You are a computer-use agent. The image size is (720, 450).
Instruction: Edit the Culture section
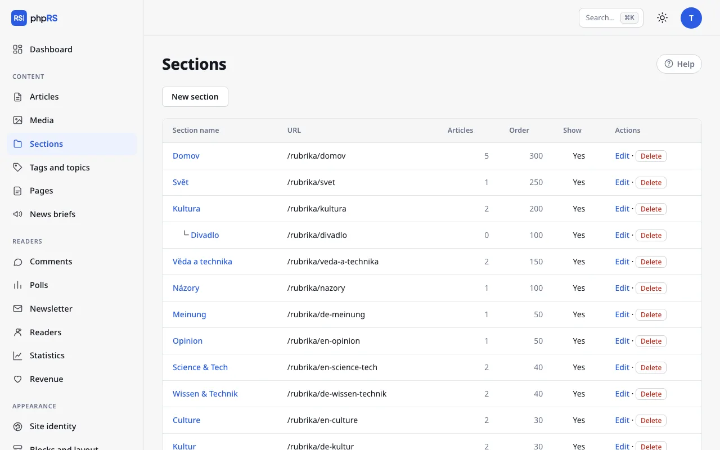click(x=622, y=420)
